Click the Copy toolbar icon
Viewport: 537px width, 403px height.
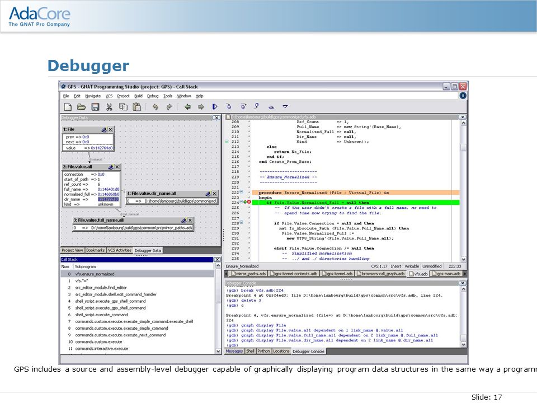[x=123, y=107]
